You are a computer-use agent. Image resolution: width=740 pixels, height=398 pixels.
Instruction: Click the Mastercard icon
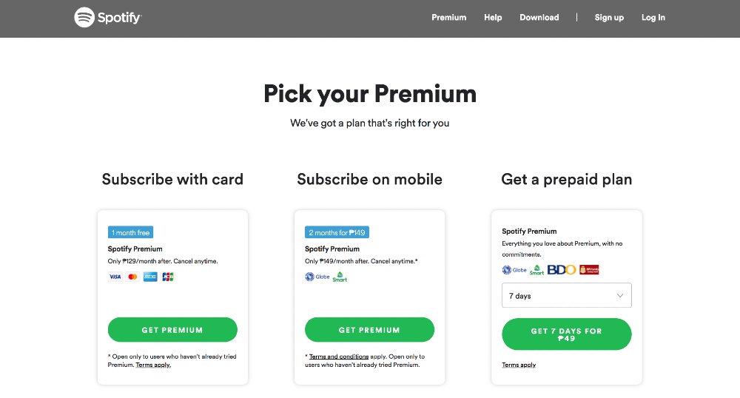point(132,277)
